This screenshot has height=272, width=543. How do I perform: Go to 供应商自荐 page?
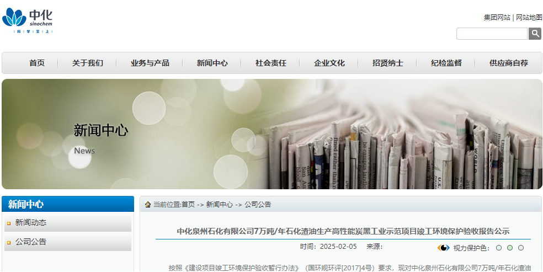(x=508, y=63)
